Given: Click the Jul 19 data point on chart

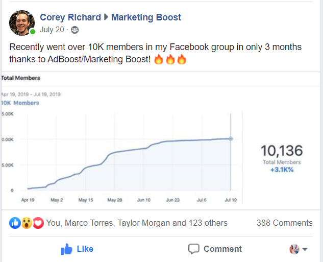Looking at the screenshot, I should [x=231, y=139].
